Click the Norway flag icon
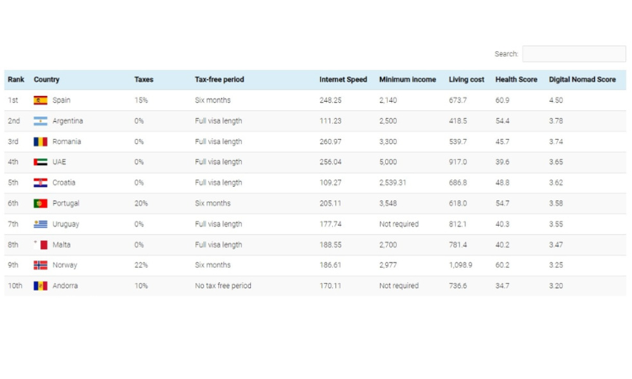Screen dimensions: 632x379 click(x=40, y=265)
